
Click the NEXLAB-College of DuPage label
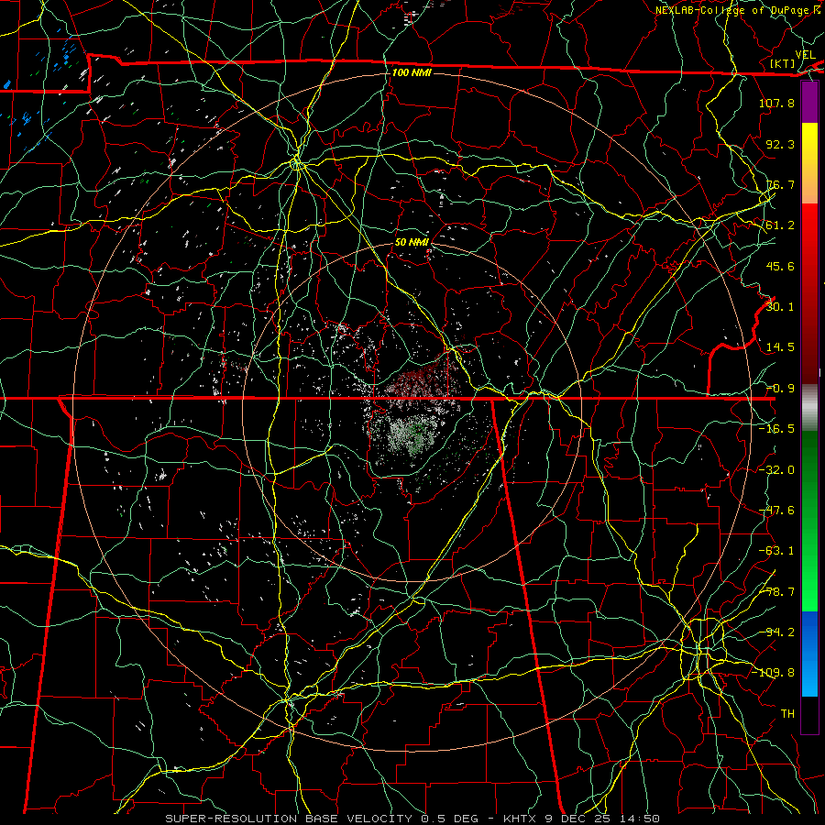tap(733, 10)
